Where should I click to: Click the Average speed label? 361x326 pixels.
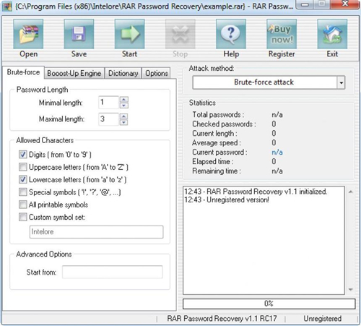pyautogui.click(x=217, y=142)
